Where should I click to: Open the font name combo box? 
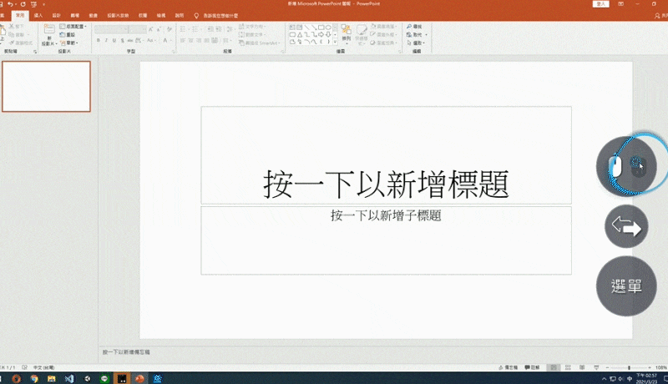(111, 29)
